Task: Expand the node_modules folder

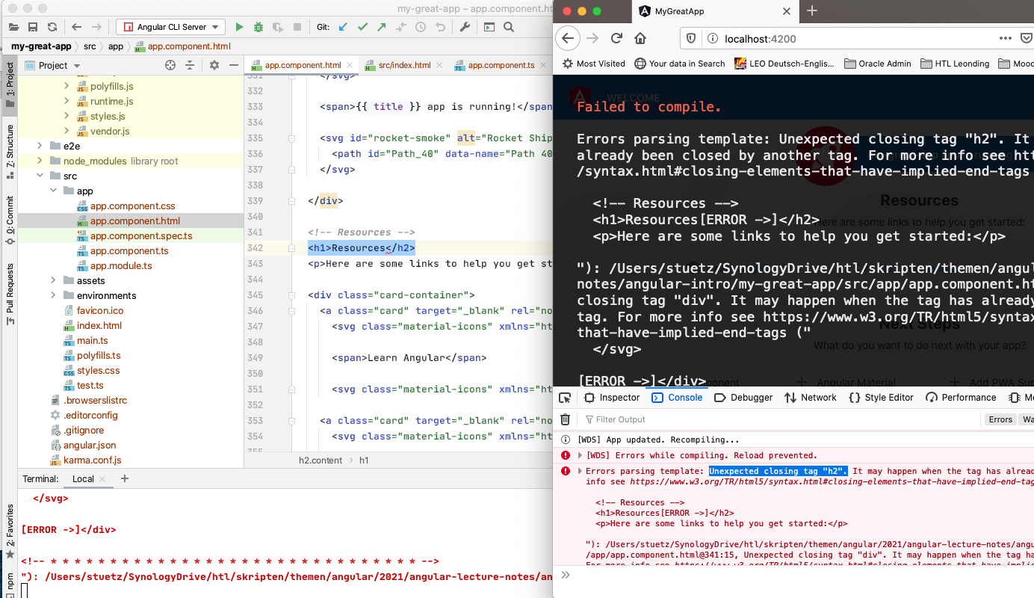Action: coord(40,161)
